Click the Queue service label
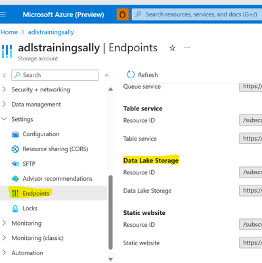The image size is (262, 263). [142, 87]
